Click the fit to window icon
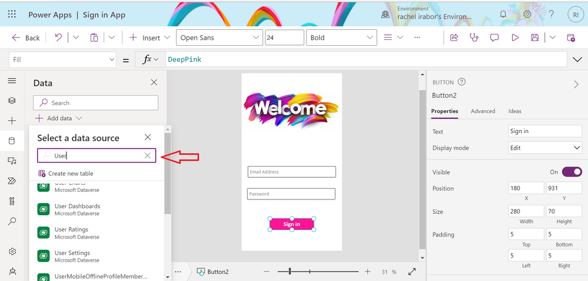The height and width of the screenshot is (281, 588). coord(412,272)
